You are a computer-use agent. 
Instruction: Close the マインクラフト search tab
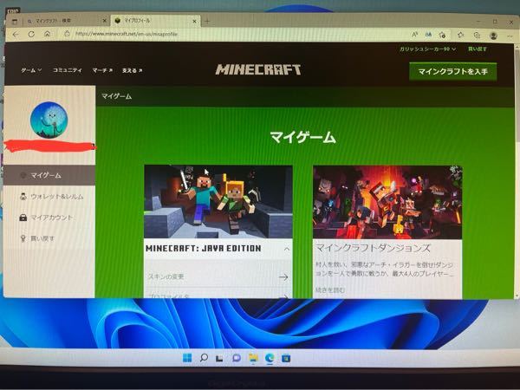(105, 21)
